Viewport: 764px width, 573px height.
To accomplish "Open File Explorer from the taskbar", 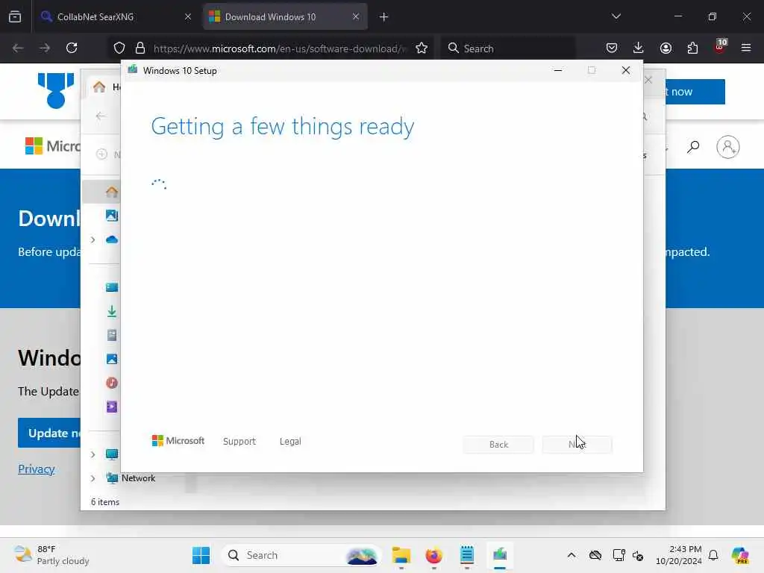I will [401, 555].
